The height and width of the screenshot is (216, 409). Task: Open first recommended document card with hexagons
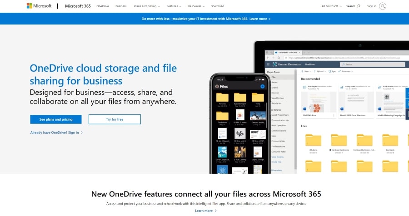(x=319, y=101)
